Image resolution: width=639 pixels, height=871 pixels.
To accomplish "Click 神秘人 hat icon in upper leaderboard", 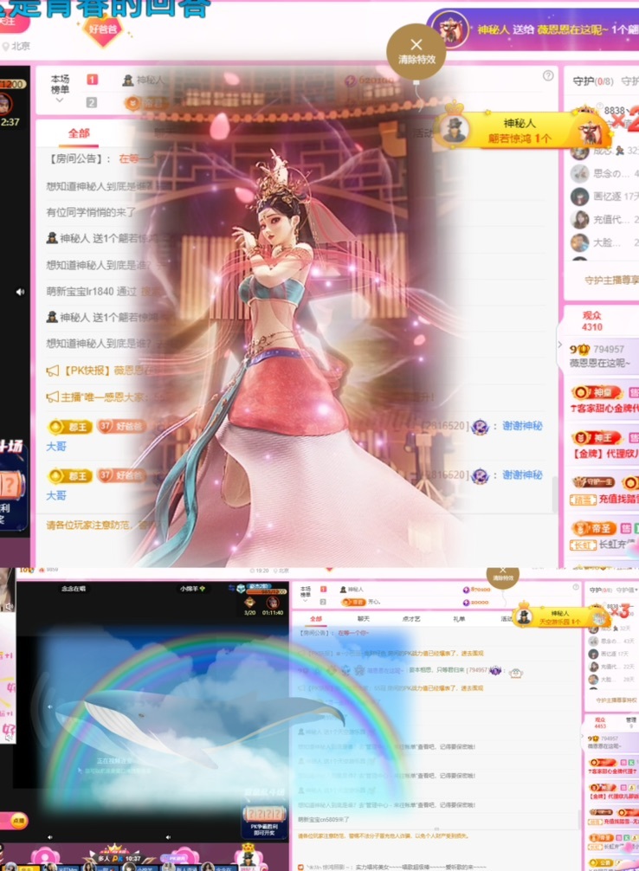I will point(128,80).
